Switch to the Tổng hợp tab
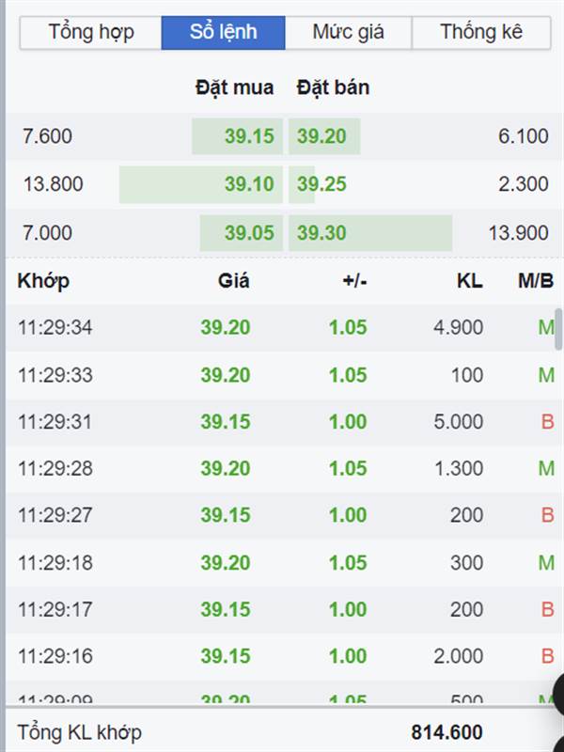564x752 pixels. 90,33
